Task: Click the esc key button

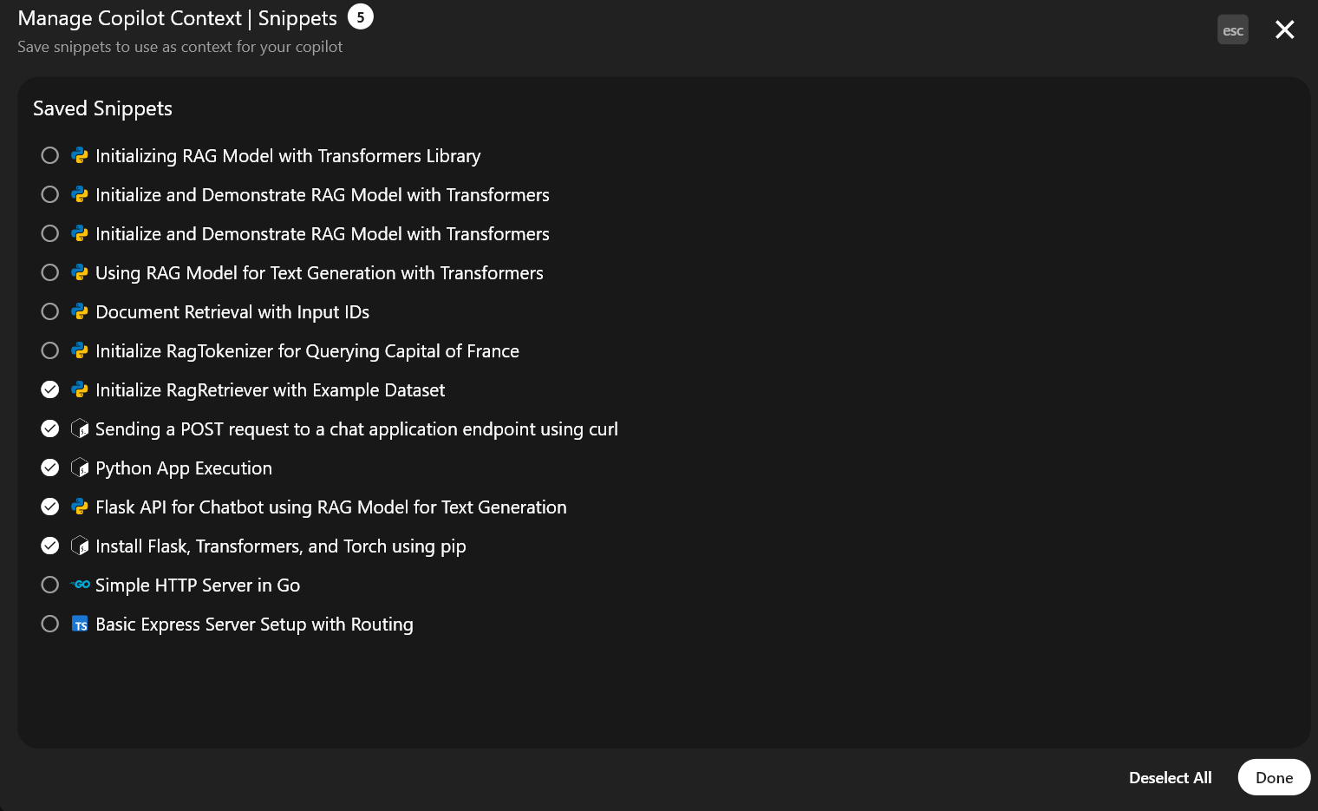Action: click(x=1232, y=29)
